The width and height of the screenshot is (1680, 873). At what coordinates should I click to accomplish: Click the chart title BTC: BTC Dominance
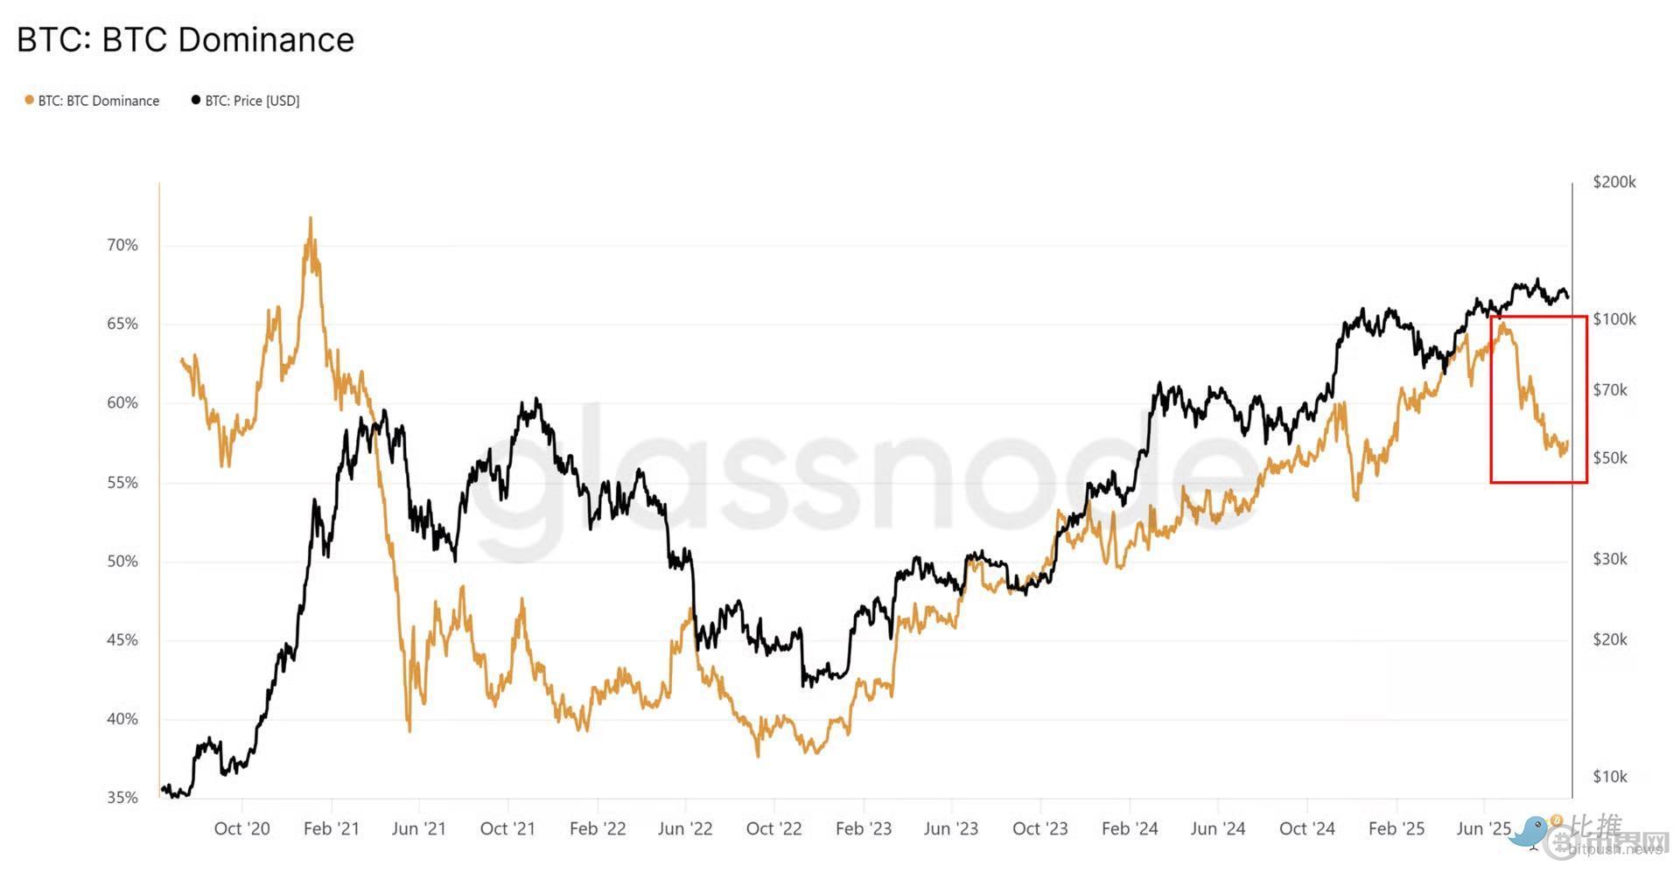point(185,40)
